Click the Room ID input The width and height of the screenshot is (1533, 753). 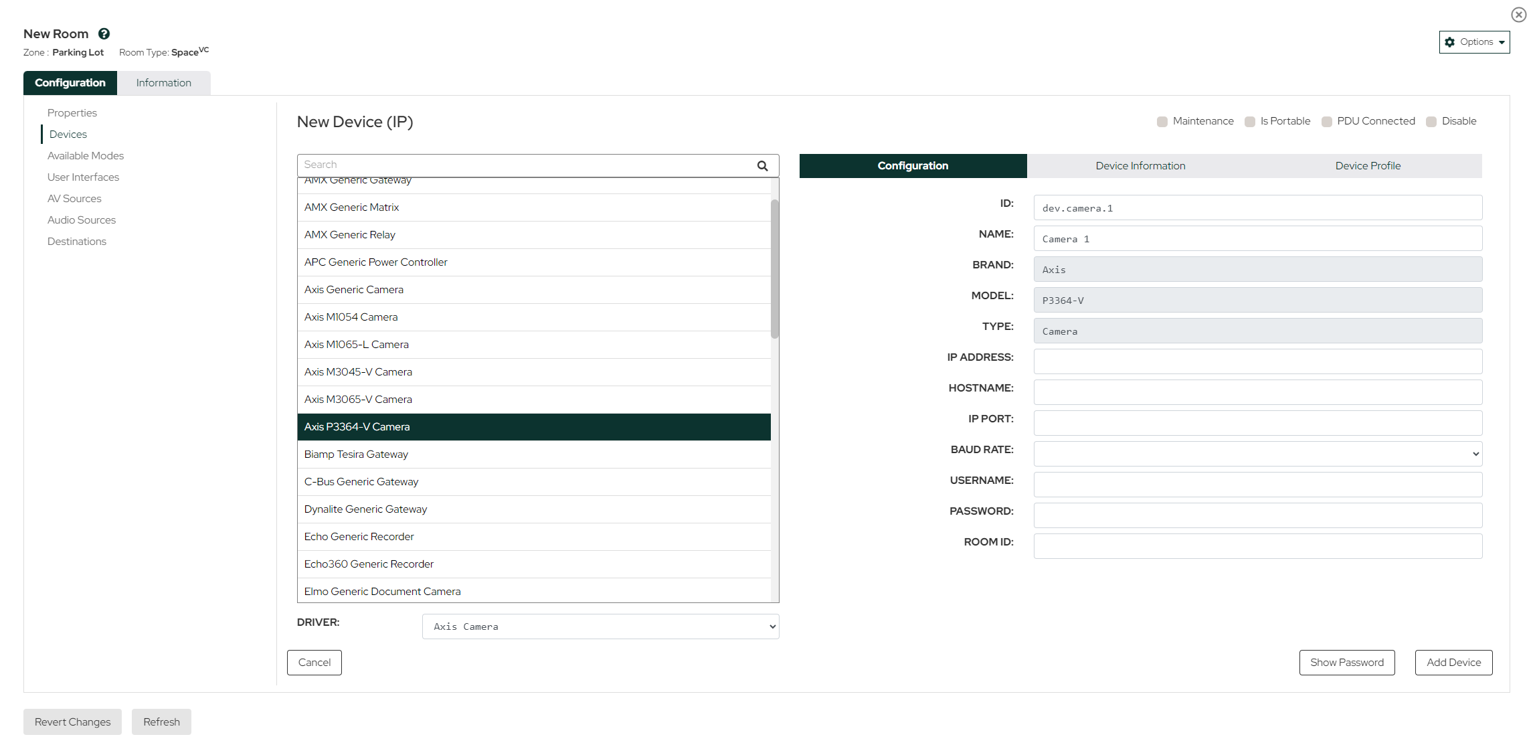[1257, 546]
